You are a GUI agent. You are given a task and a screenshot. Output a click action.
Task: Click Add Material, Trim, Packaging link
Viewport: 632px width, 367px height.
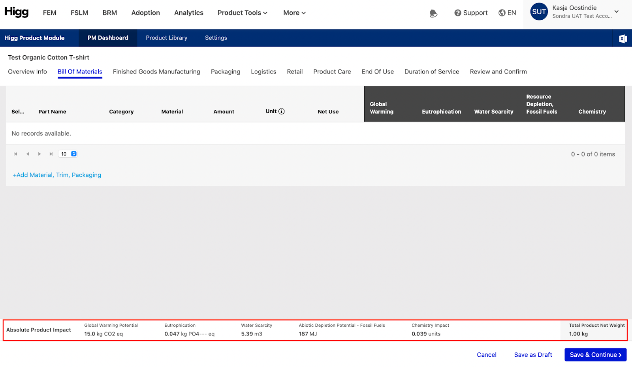point(57,175)
